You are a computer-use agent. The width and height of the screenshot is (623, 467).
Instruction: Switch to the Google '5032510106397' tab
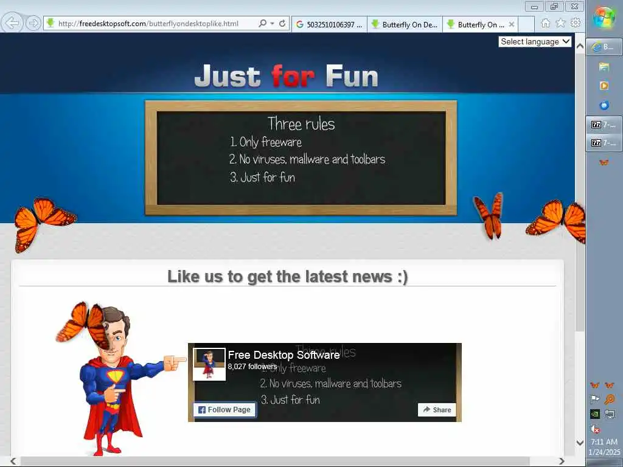point(329,24)
